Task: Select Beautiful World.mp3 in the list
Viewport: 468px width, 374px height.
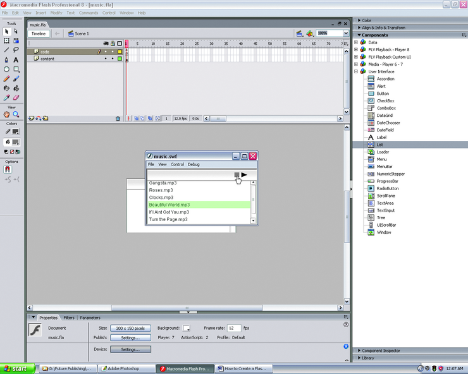Action: click(x=199, y=205)
